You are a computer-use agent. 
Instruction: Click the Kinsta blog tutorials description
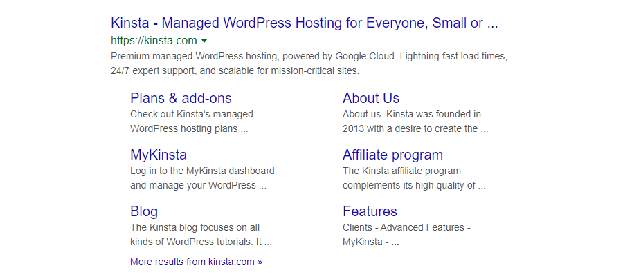201,235
